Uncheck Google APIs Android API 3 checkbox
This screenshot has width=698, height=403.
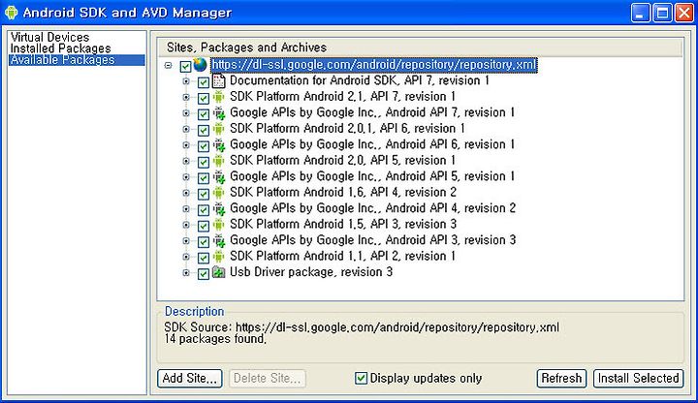point(204,242)
